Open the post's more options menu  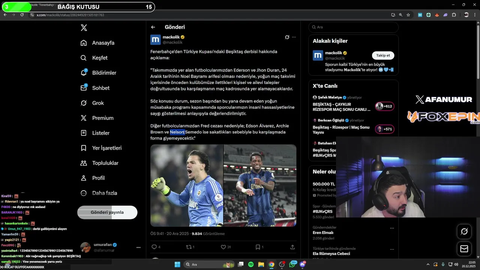tap(294, 37)
